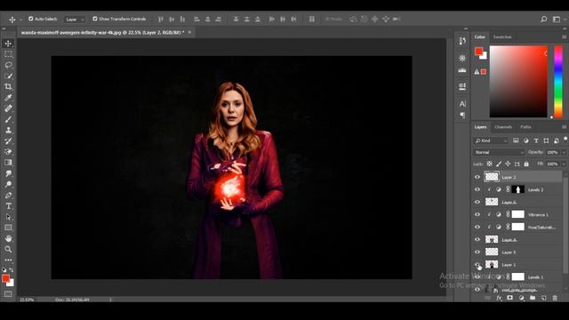This screenshot has width=569, height=320.
Task: Select the Clone Stamp tool
Action: point(8,131)
